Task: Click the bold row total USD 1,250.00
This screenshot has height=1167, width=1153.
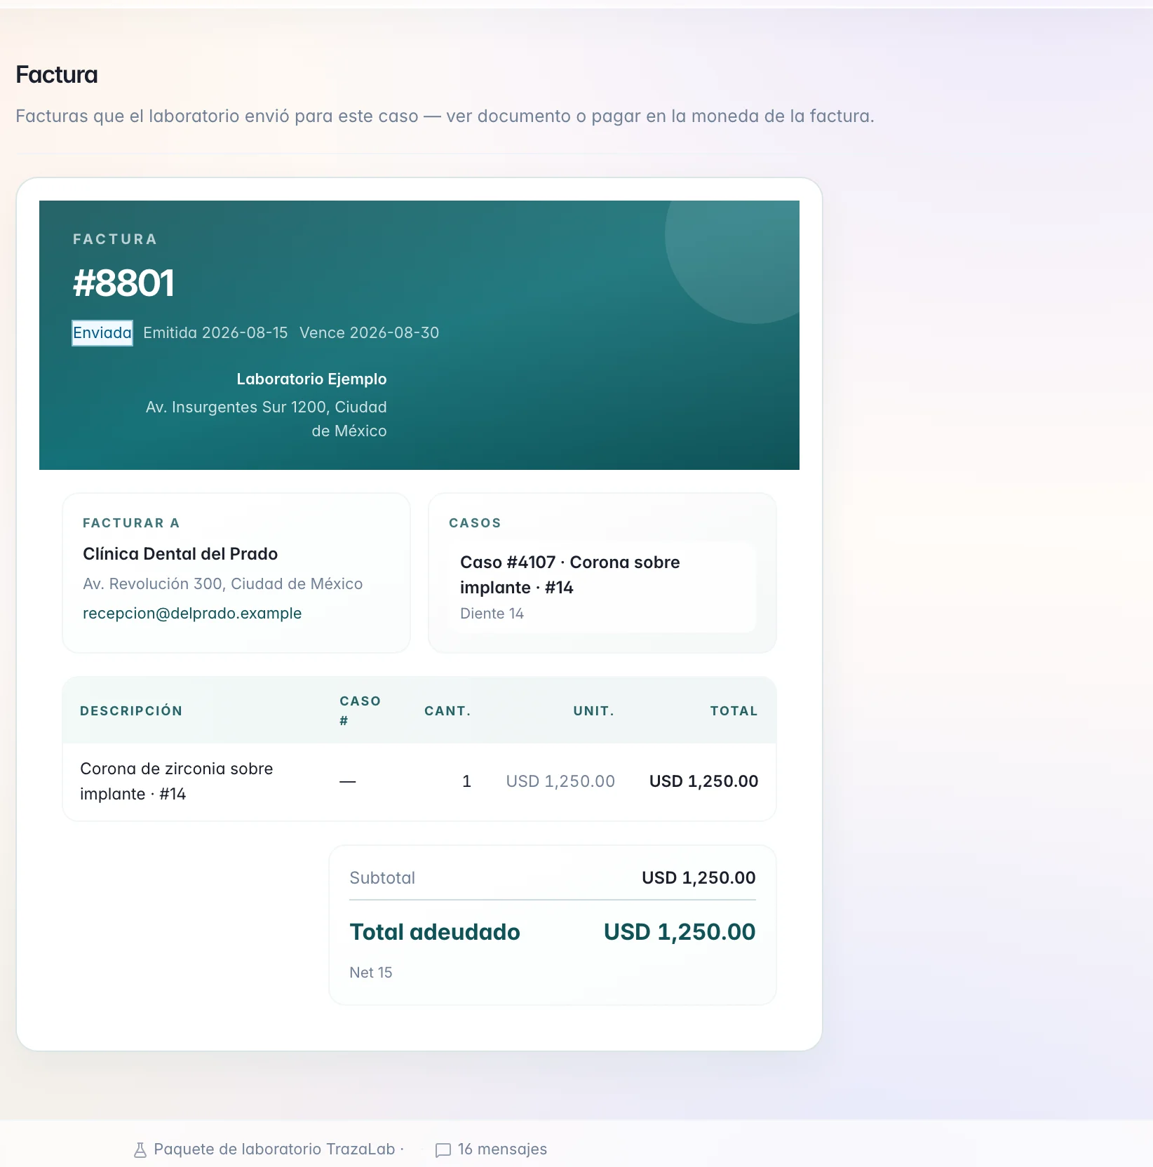Action: pos(703,781)
